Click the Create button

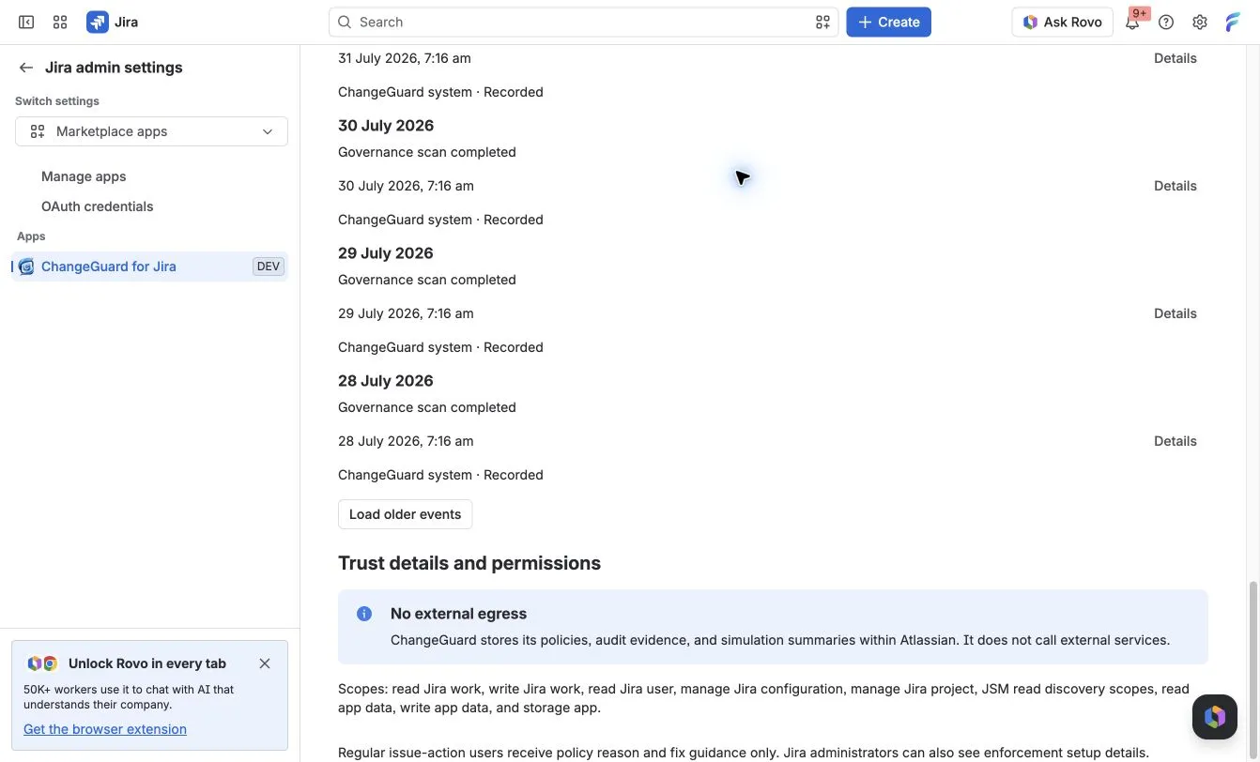(888, 23)
